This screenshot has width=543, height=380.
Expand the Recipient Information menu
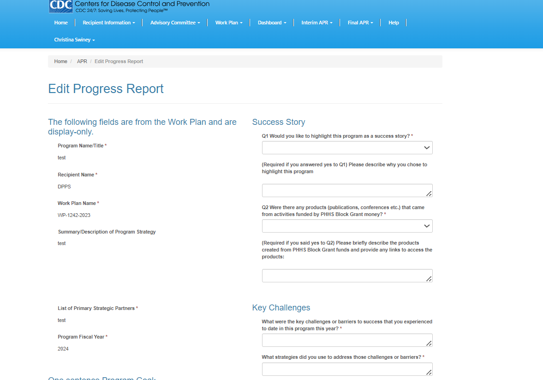(x=109, y=23)
